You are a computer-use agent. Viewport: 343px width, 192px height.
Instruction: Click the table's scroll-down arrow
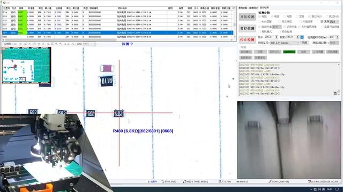pyautogui.click(x=235, y=37)
